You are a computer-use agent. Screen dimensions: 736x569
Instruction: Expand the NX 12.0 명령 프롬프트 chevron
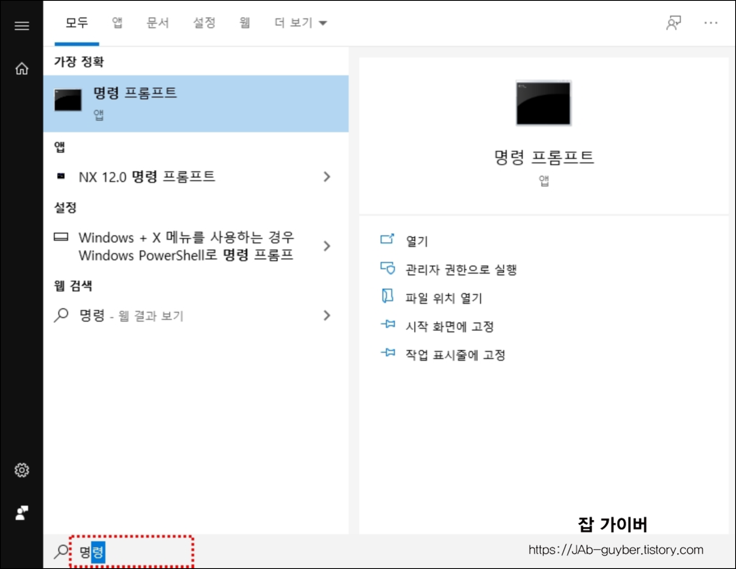326,177
